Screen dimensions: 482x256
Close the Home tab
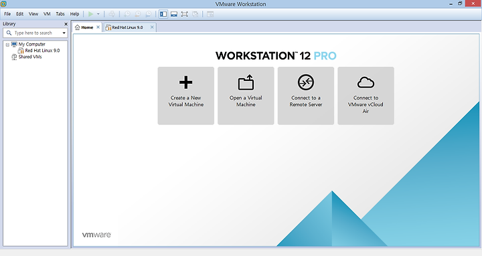coord(98,27)
